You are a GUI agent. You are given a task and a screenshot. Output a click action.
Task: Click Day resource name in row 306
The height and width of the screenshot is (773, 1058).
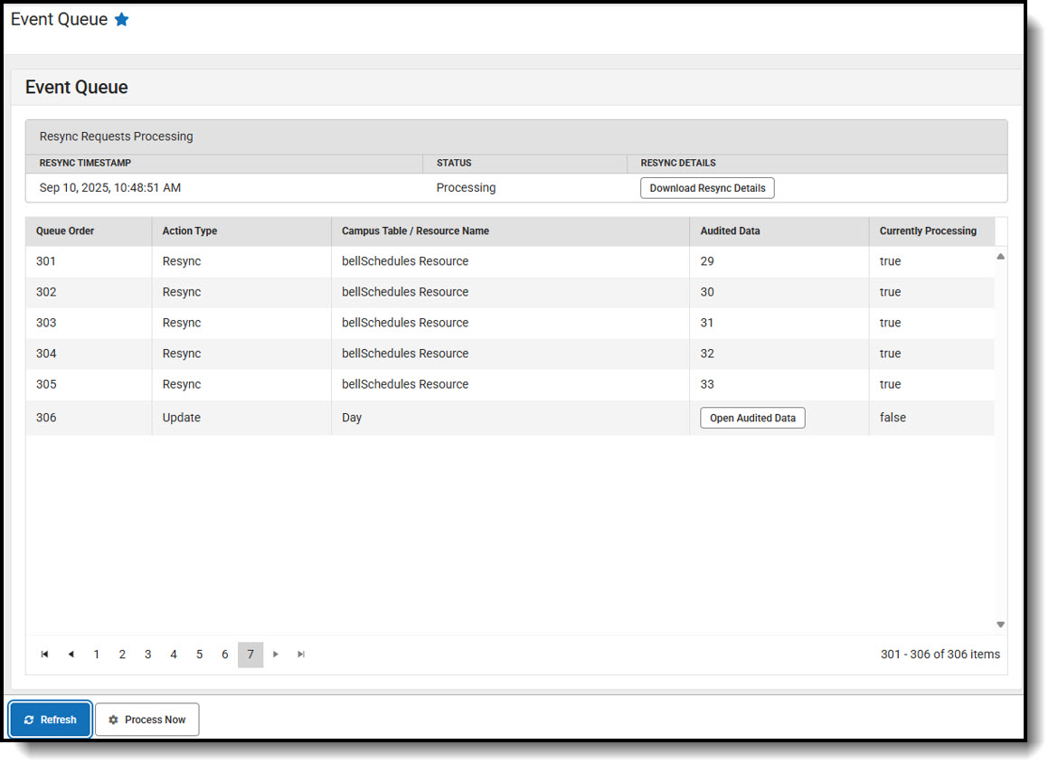point(352,418)
